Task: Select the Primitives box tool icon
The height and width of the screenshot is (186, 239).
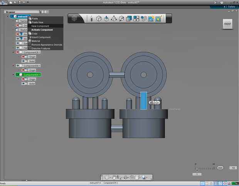Action: (x=99, y=19)
